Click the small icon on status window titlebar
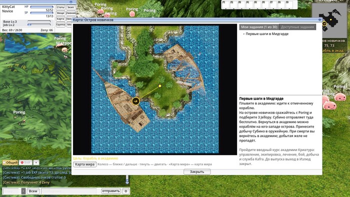This screenshot has width=350, height=197. 71,2
